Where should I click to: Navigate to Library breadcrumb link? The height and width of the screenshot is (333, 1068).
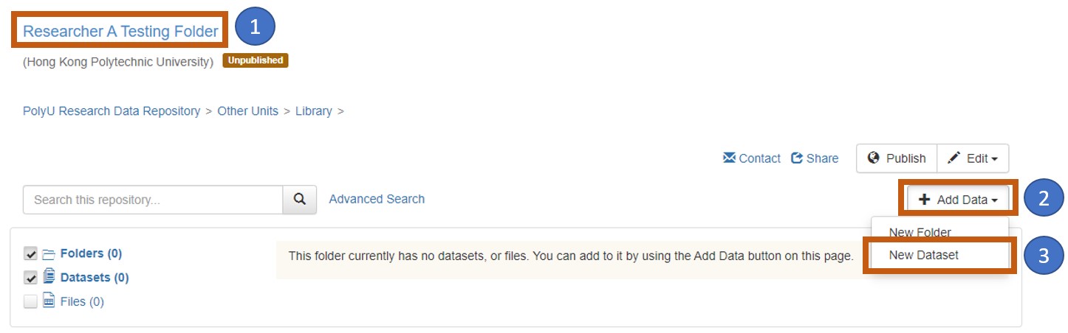pos(313,111)
